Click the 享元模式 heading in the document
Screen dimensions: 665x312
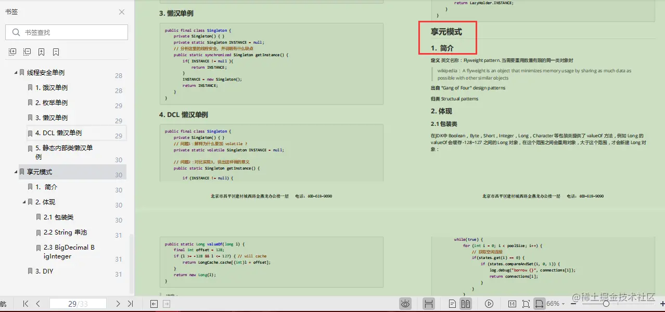coord(446,32)
